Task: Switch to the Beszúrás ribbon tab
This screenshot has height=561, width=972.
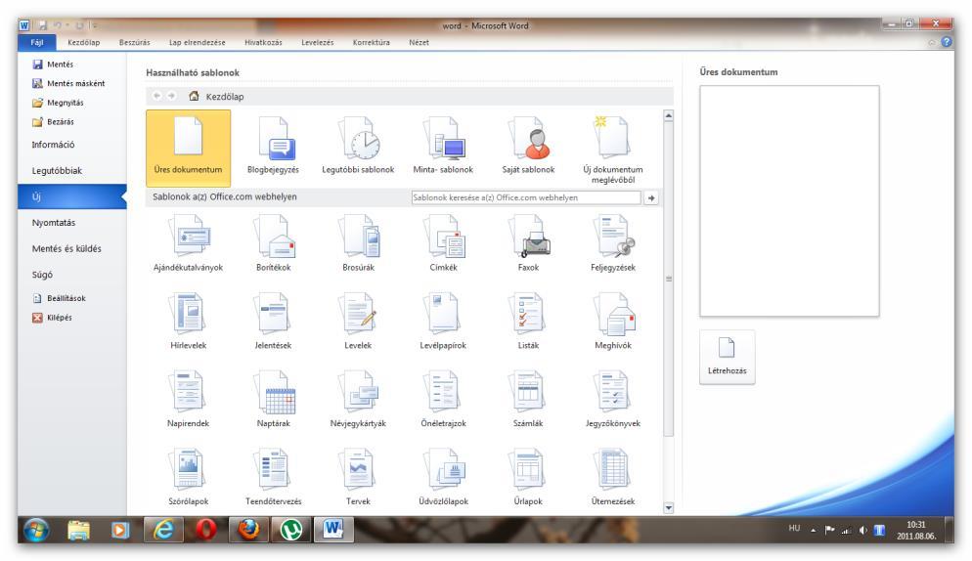Action: point(135,42)
